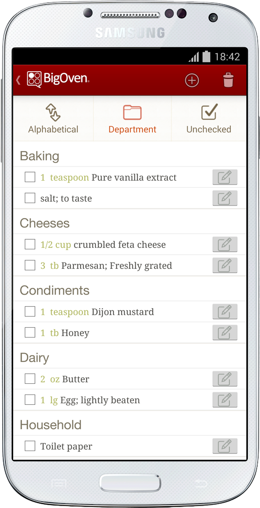This screenshot has width=260, height=508.
Task: Tap the trash delete icon
Action: click(x=228, y=80)
